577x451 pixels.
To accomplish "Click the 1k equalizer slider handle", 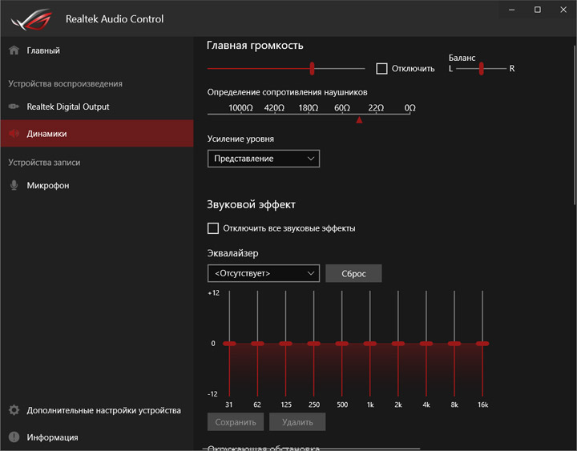I will 369,344.
